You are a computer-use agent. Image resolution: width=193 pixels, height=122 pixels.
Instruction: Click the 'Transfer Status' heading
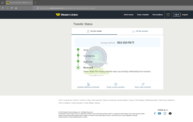[83, 24]
